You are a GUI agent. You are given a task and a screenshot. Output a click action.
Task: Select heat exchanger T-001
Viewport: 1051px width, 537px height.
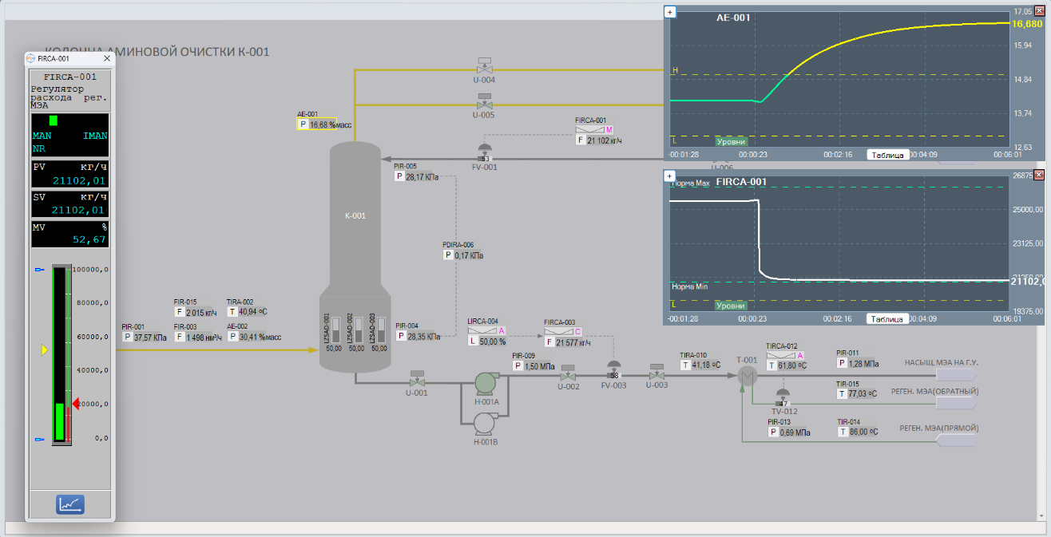point(747,377)
